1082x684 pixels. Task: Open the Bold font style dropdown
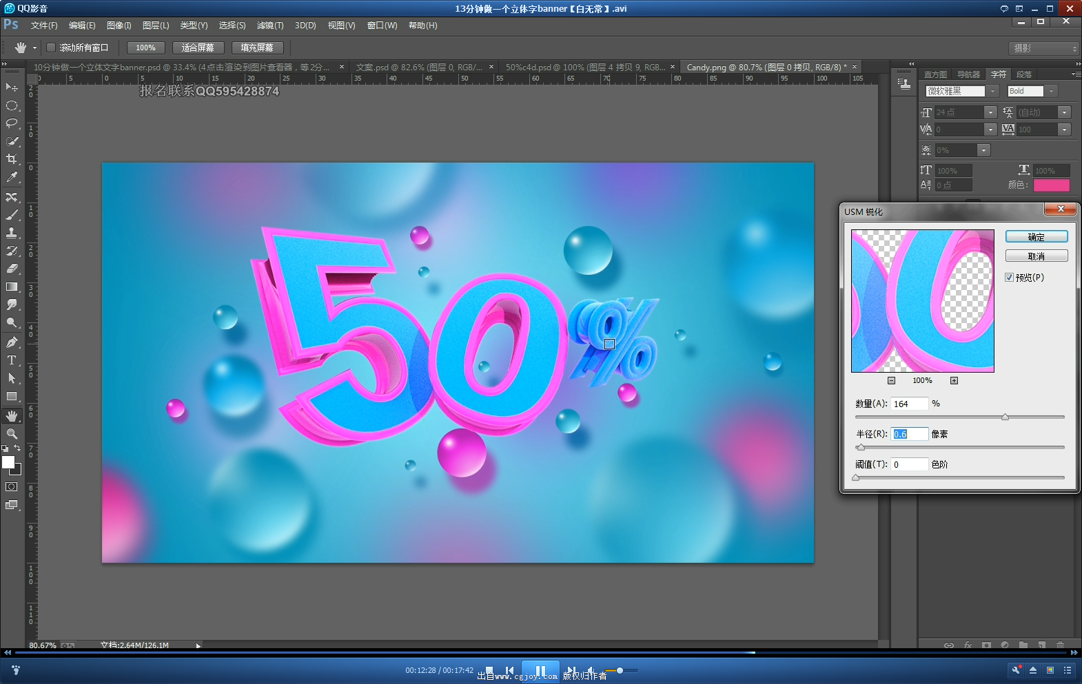[1051, 91]
